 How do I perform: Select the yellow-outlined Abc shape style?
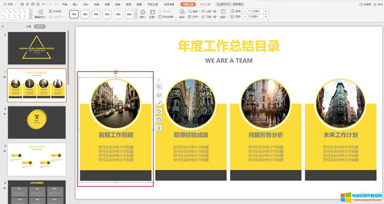click(118, 14)
